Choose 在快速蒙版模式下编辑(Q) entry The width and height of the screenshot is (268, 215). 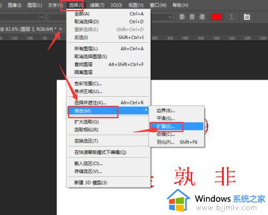point(109,152)
